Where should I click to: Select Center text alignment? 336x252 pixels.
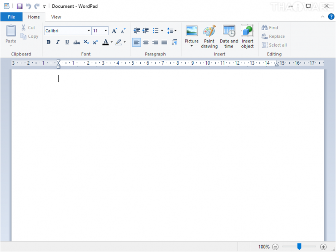click(146, 42)
